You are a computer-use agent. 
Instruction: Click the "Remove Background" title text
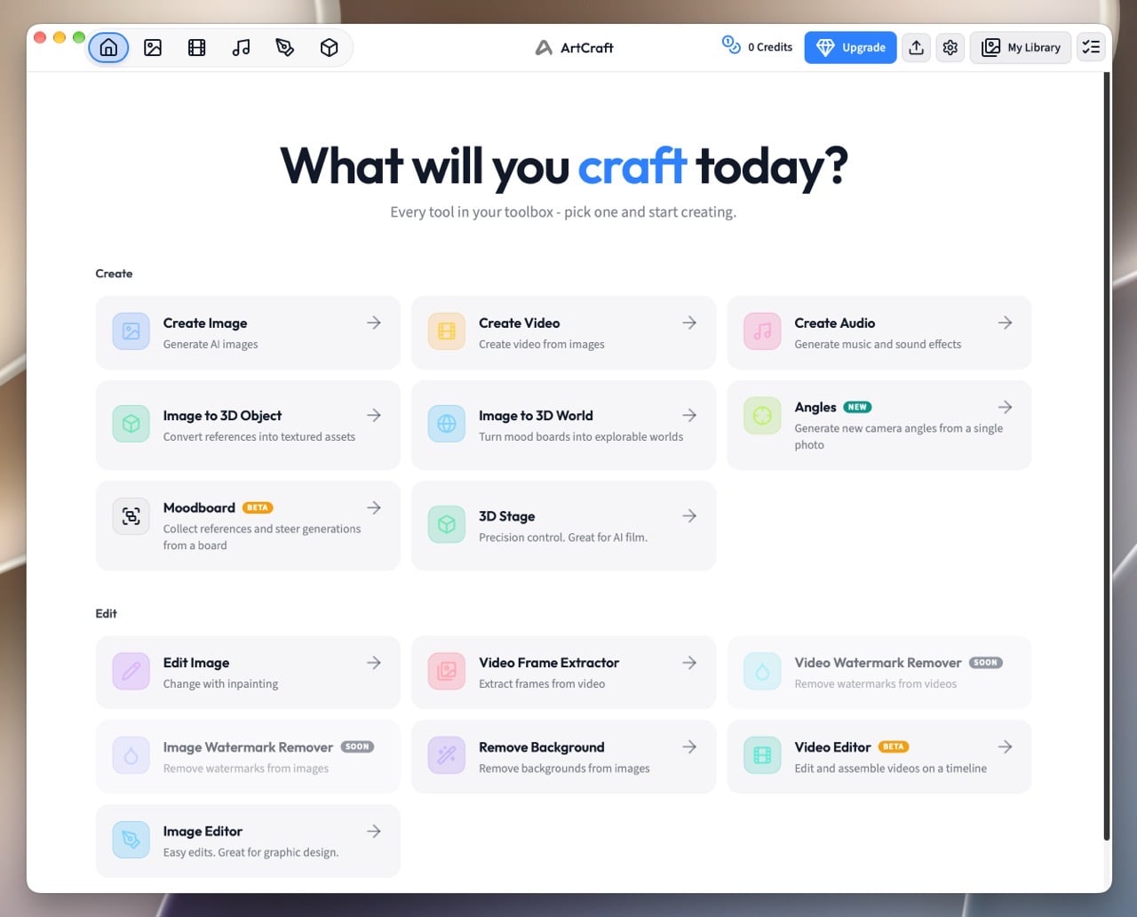(x=542, y=747)
